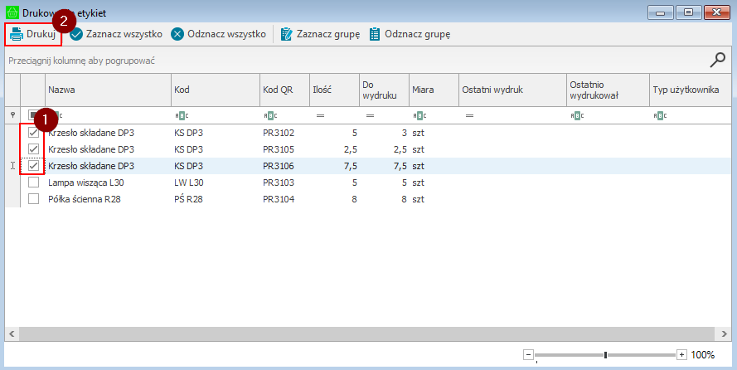Check the Lampa wisząca L30 row checkbox
737x370 pixels.
point(34,183)
